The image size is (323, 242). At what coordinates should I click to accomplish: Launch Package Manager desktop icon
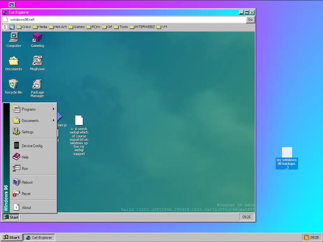(x=37, y=88)
